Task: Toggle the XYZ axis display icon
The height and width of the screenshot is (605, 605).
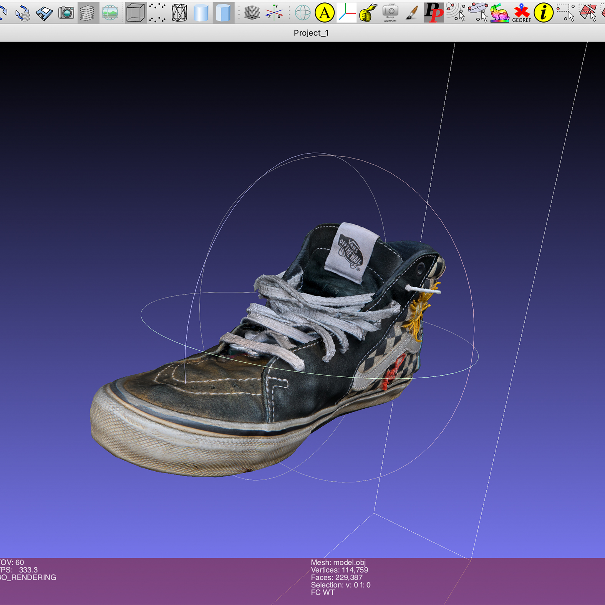Action: [x=274, y=13]
